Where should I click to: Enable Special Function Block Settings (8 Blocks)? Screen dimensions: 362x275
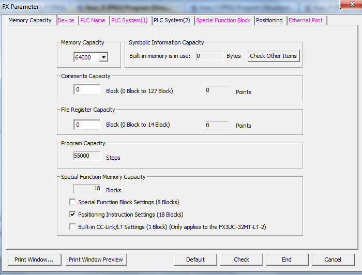coord(72,202)
